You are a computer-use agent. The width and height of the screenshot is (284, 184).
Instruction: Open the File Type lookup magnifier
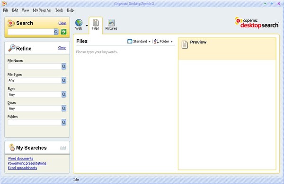[64, 80]
